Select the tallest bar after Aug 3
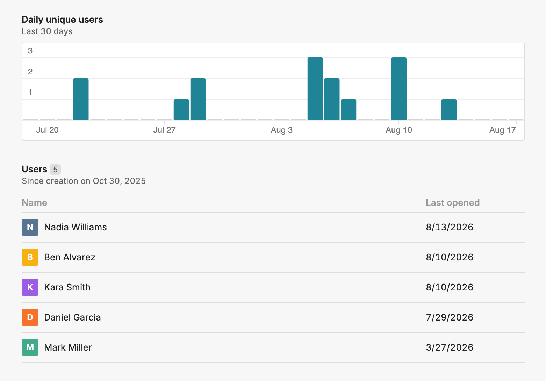The width and height of the screenshot is (546, 381). pos(315,89)
